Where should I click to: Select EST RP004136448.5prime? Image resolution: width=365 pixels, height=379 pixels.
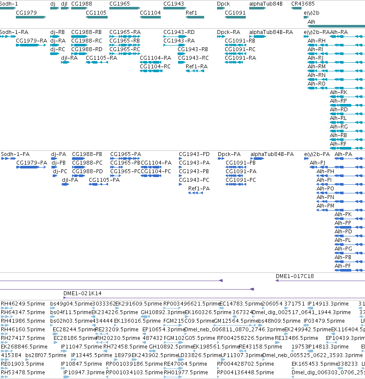[218, 377]
